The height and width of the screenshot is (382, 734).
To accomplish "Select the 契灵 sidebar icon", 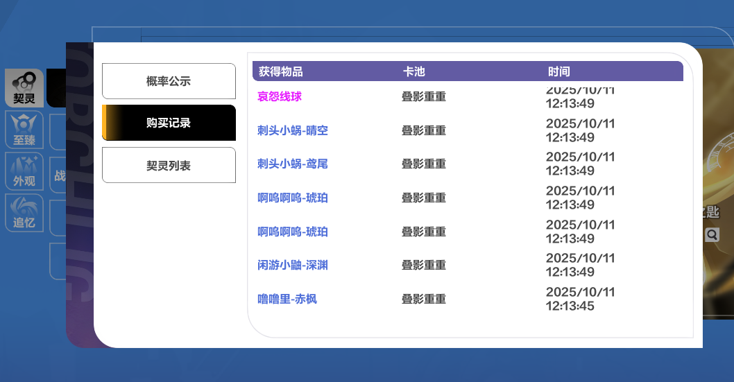I will click(24, 88).
